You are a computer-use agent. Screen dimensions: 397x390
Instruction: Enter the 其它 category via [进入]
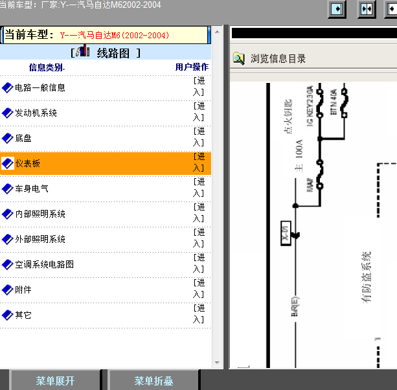pos(199,314)
